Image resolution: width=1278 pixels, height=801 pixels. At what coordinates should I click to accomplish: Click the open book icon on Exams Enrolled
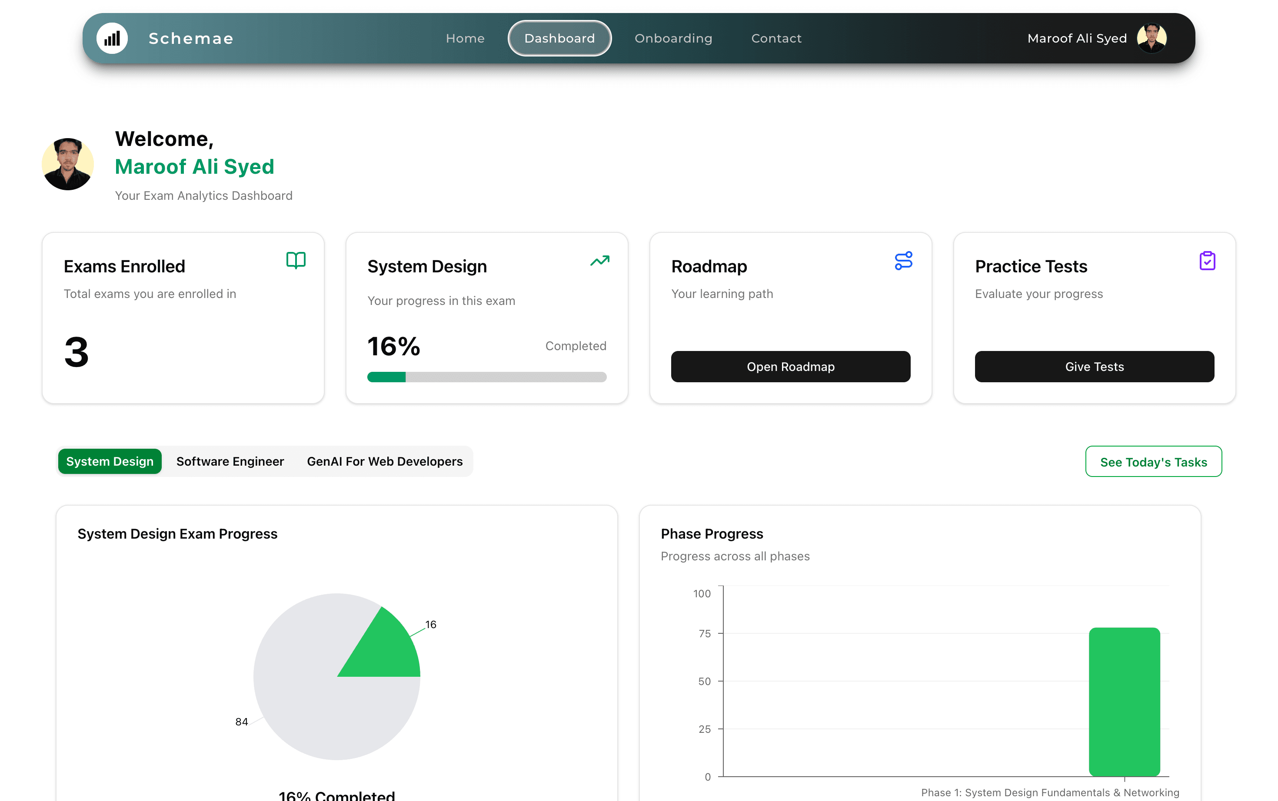(x=296, y=260)
